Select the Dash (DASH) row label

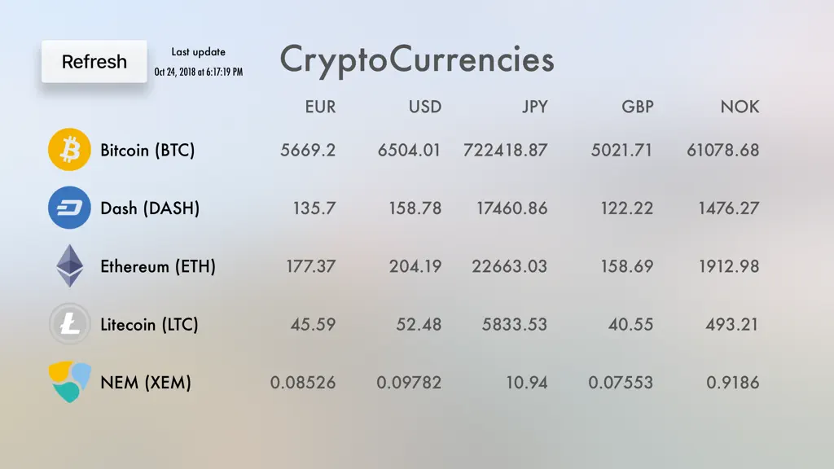[x=150, y=208]
